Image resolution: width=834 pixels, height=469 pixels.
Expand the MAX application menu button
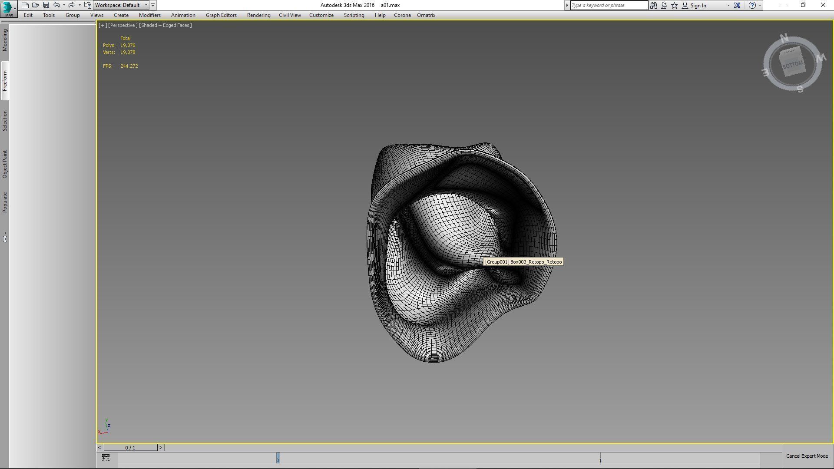pos(8,8)
